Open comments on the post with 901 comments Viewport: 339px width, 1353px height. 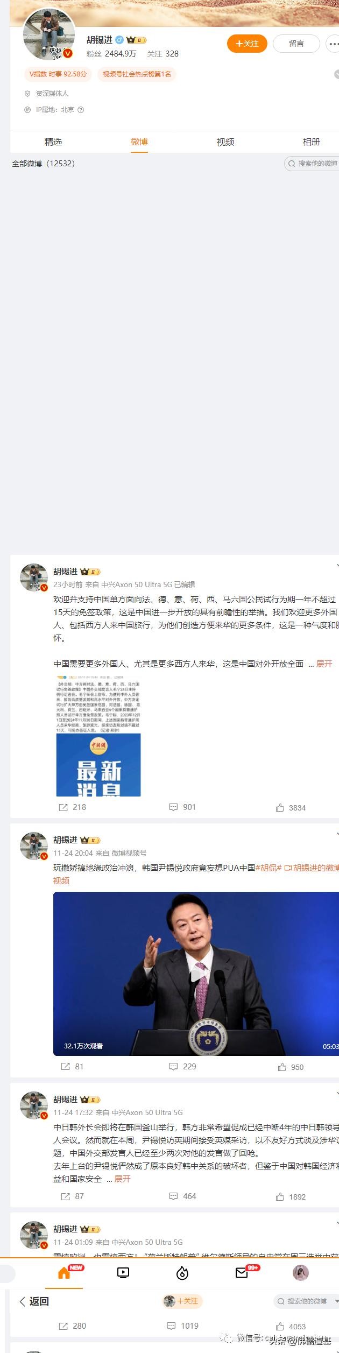click(x=182, y=807)
